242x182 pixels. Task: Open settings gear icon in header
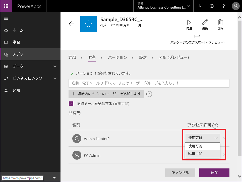tap(212, 6)
